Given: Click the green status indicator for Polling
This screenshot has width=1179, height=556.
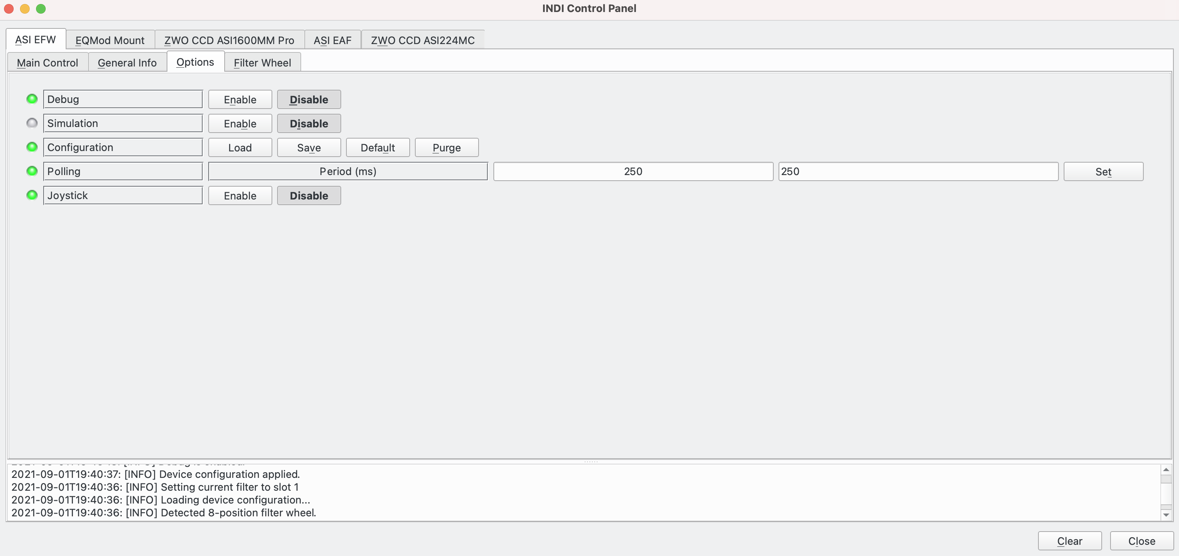Looking at the screenshot, I should [x=32, y=171].
